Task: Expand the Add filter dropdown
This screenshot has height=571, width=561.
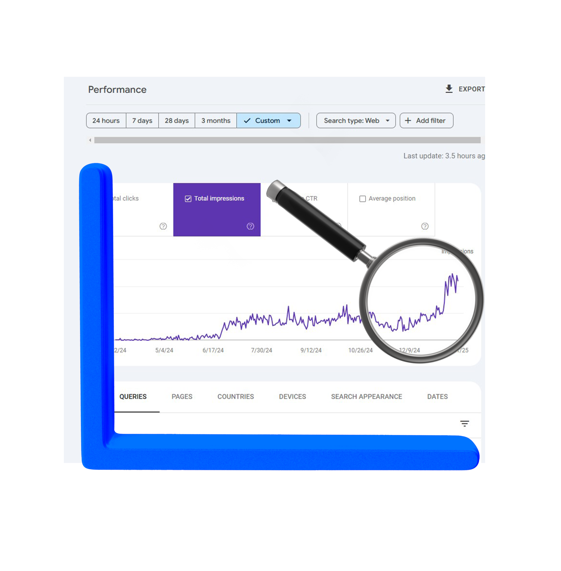Action: click(425, 120)
